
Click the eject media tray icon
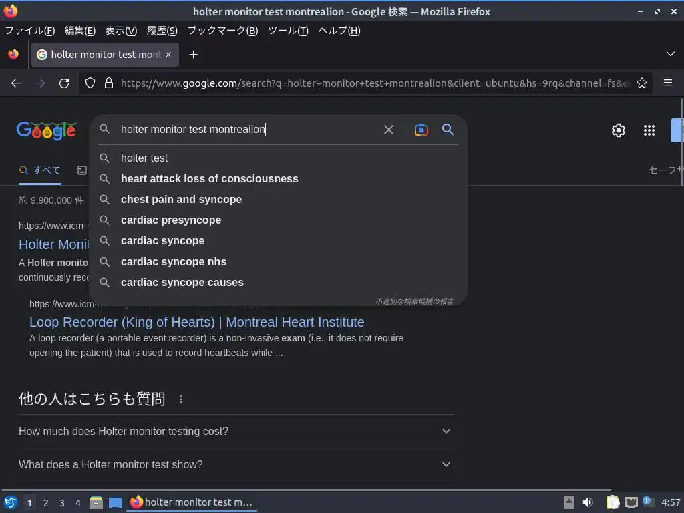569,502
